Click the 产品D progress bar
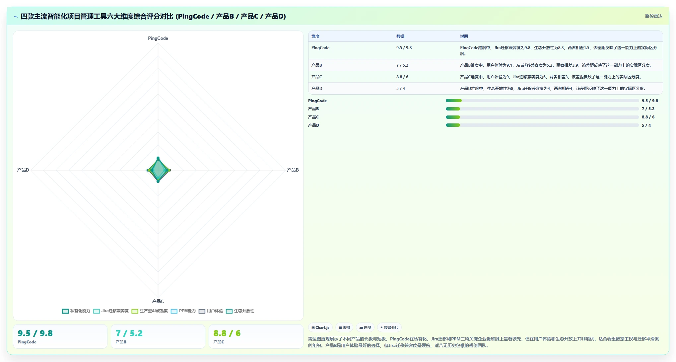This screenshot has height=362, width=676. coord(542,125)
